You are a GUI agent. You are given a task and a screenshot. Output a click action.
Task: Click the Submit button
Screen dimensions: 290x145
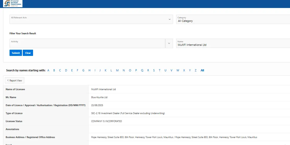(x=16, y=53)
